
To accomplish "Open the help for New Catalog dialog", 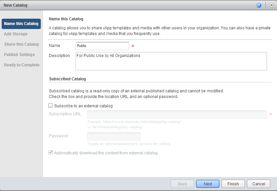I will click(x=259, y=5).
